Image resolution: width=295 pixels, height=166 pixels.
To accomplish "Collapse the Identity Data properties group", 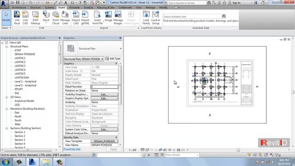I will point(116,137).
